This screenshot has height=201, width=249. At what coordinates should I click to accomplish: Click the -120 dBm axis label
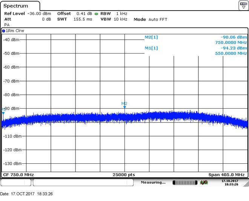(x=12, y=150)
